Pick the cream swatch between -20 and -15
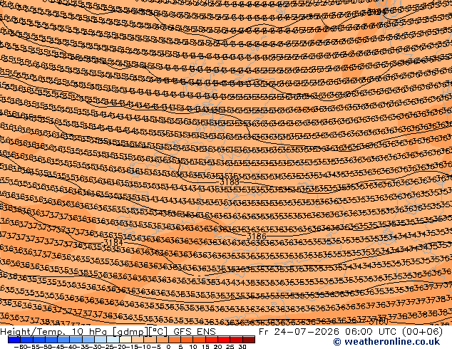Image resolution: width=452 pixels, height=349 pixels. point(125,340)
